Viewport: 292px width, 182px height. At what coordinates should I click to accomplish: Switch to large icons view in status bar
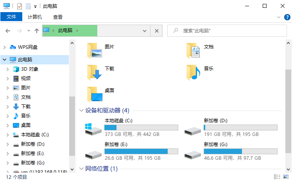click(x=286, y=177)
